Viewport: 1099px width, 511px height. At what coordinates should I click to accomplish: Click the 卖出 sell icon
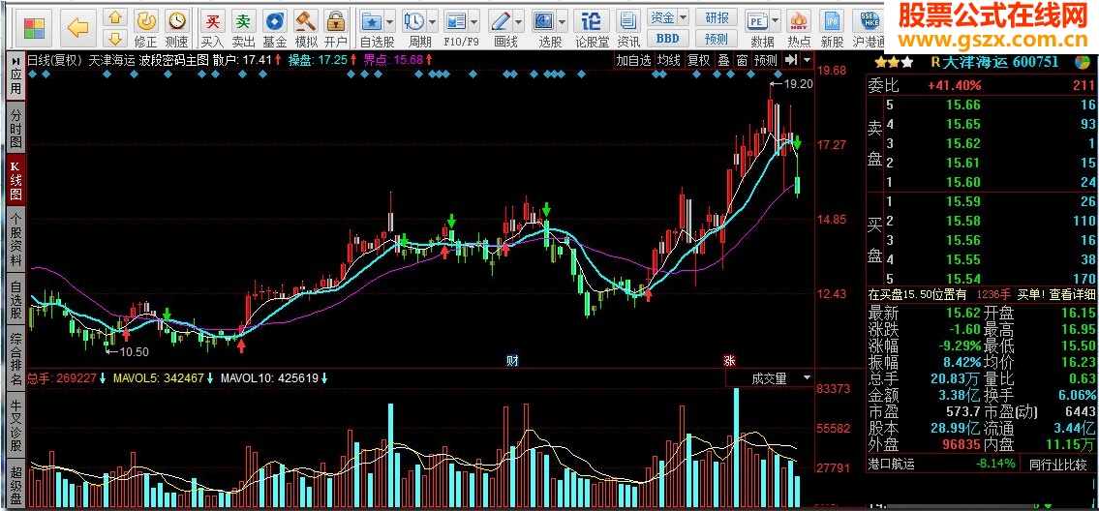(x=243, y=19)
